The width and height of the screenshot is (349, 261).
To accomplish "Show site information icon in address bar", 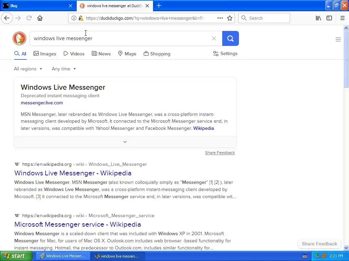I will coord(74,18).
